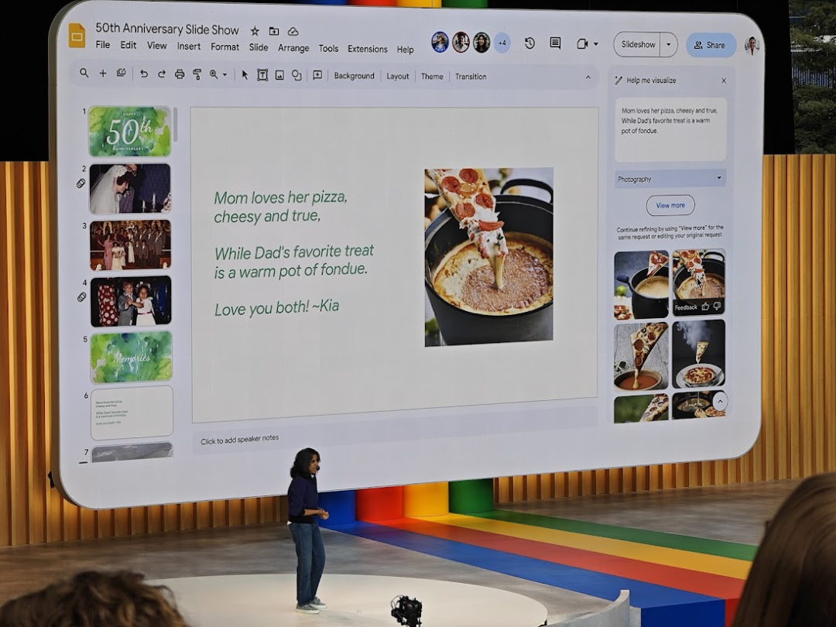This screenshot has width=836, height=627.
Task: Click the Share button
Action: click(710, 46)
